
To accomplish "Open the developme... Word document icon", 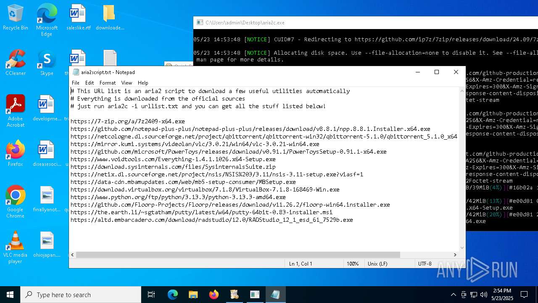I will [47, 108].
